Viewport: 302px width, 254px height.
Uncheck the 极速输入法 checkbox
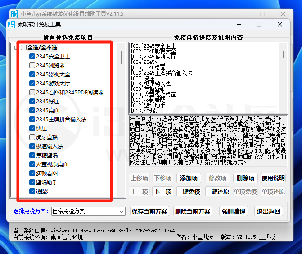pos(32,147)
